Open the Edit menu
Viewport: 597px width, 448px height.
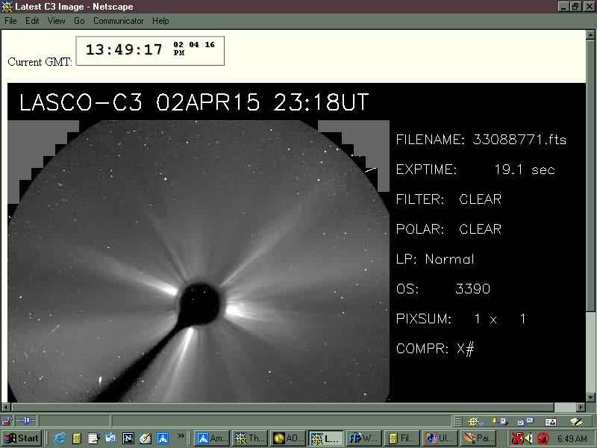(x=32, y=21)
